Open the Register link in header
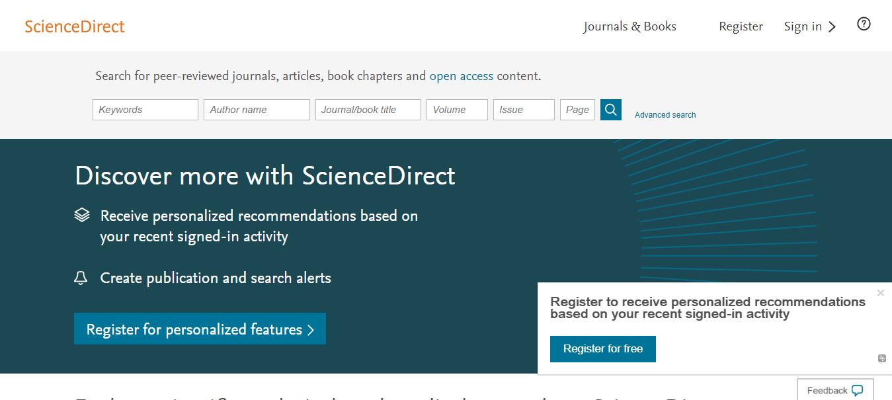 [741, 26]
